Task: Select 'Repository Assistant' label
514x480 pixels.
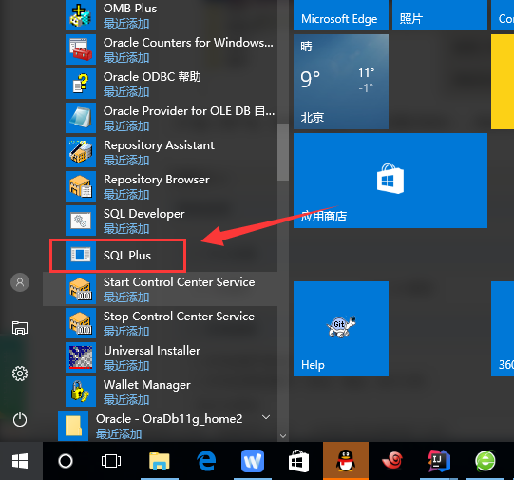Action: click(159, 145)
